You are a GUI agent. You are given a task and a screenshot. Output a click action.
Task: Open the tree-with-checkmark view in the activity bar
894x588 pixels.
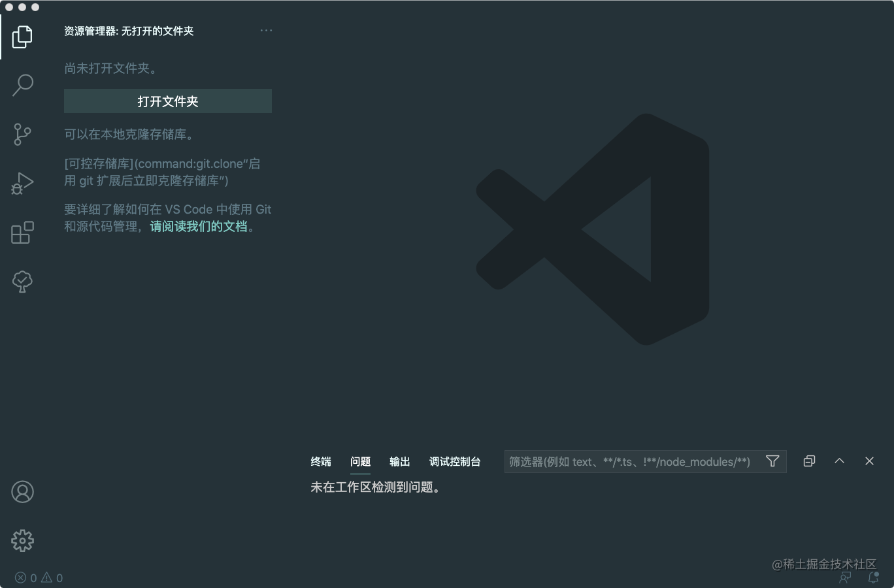click(x=22, y=282)
